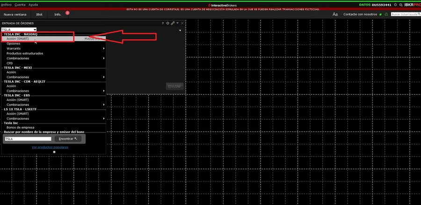Open the Archivo menu
421x205 pixels.
(6, 5)
